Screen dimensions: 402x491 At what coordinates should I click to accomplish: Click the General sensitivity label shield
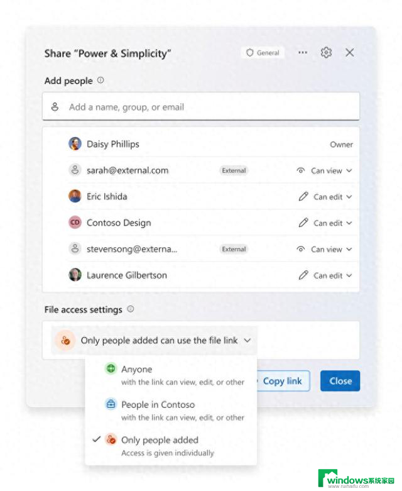tap(263, 53)
